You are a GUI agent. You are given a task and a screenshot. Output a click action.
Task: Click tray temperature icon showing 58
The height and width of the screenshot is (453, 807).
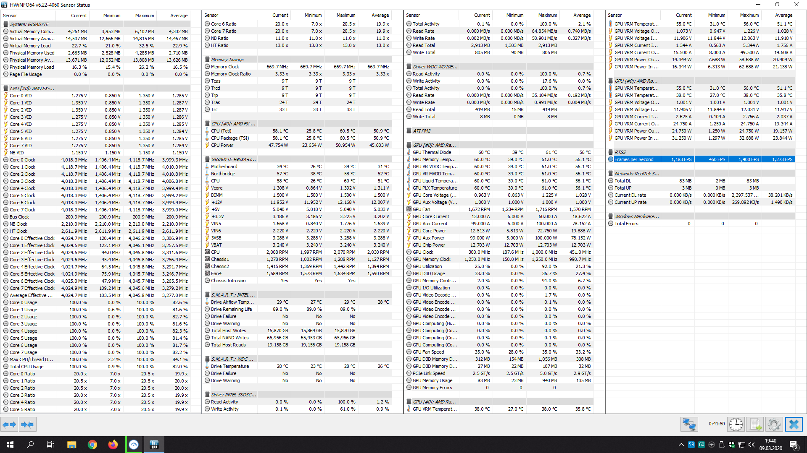(691, 445)
